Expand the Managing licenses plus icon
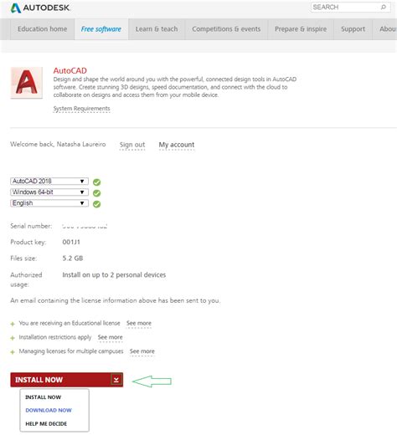This screenshot has height=435, width=397. click(13, 352)
